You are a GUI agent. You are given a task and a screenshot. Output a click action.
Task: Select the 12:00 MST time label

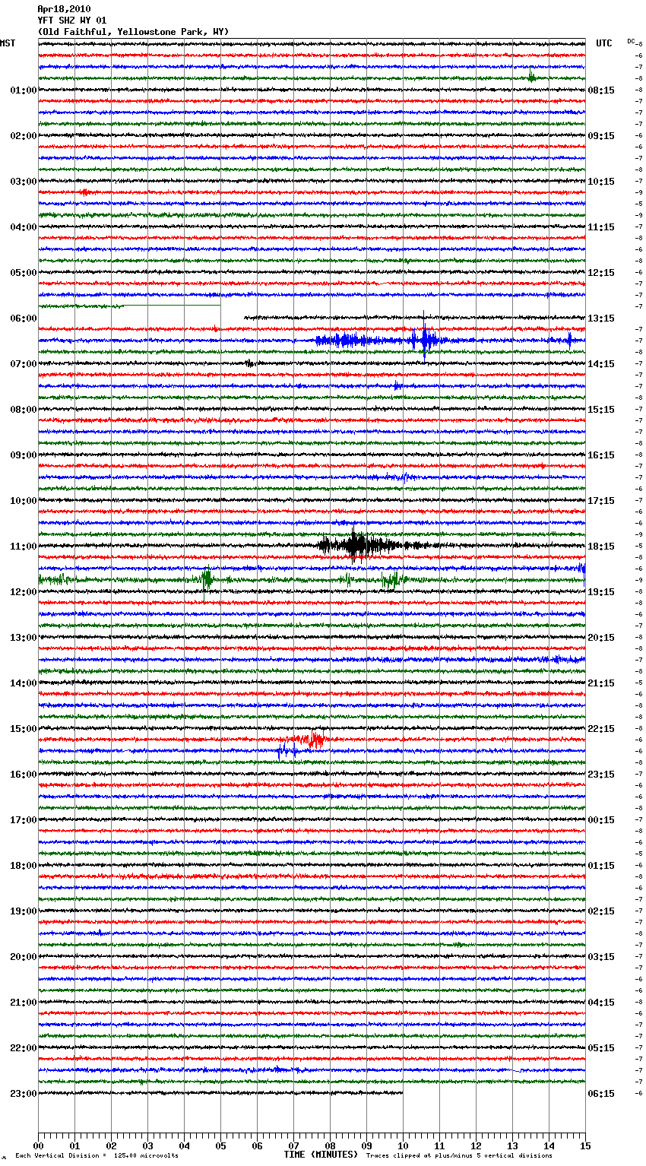point(23,592)
